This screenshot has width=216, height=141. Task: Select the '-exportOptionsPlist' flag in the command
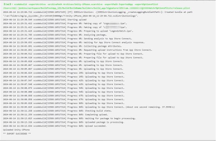pos(146,4)
